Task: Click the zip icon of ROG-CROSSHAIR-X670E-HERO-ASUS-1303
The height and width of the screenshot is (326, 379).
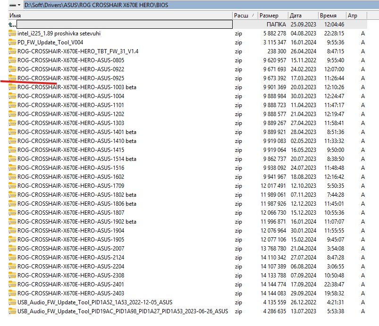Action: tap(12, 123)
